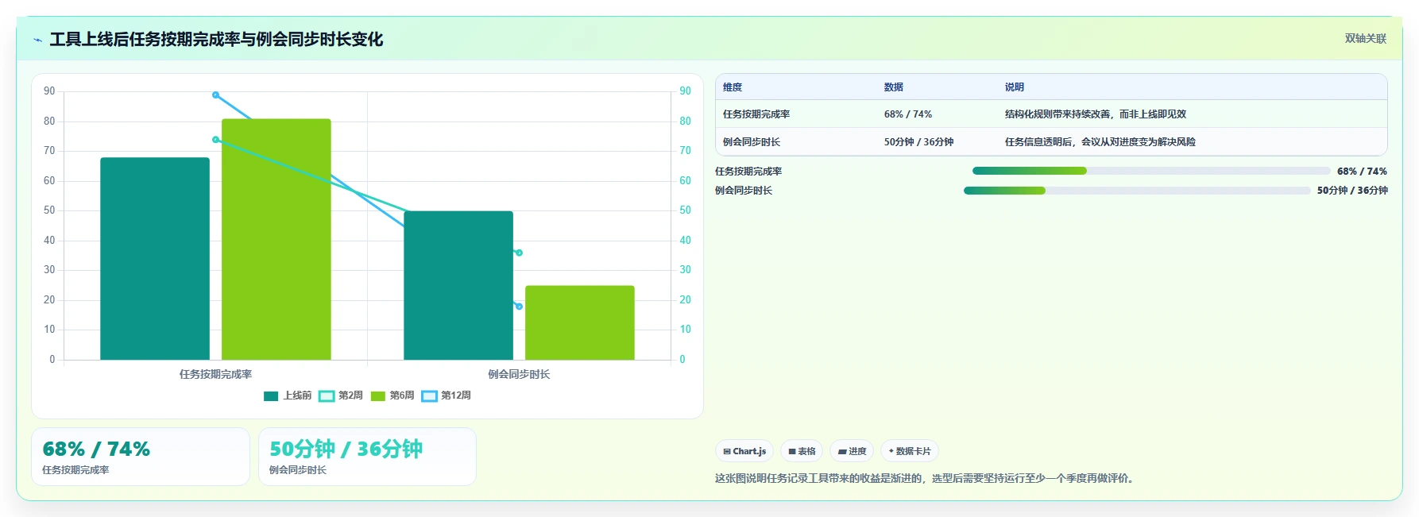The image size is (1419, 517).
Task: Click the 50分钟 / 36分钟 data card
Action: point(367,457)
